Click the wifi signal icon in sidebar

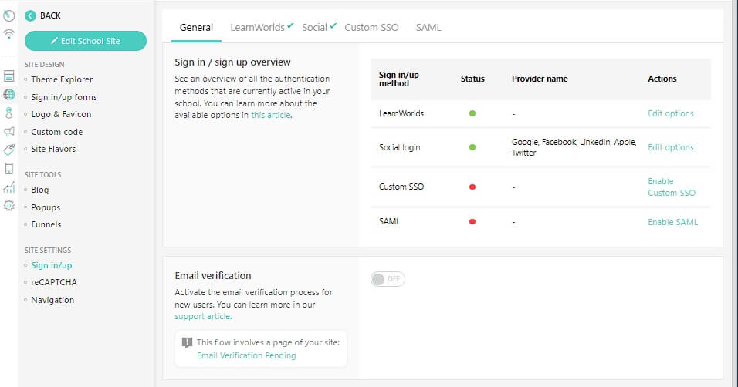point(9,35)
